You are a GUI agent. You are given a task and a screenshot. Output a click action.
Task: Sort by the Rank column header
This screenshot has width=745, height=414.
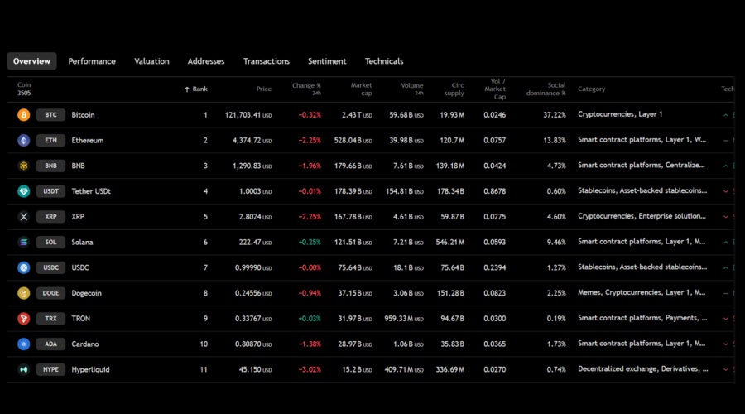tap(195, 89)
